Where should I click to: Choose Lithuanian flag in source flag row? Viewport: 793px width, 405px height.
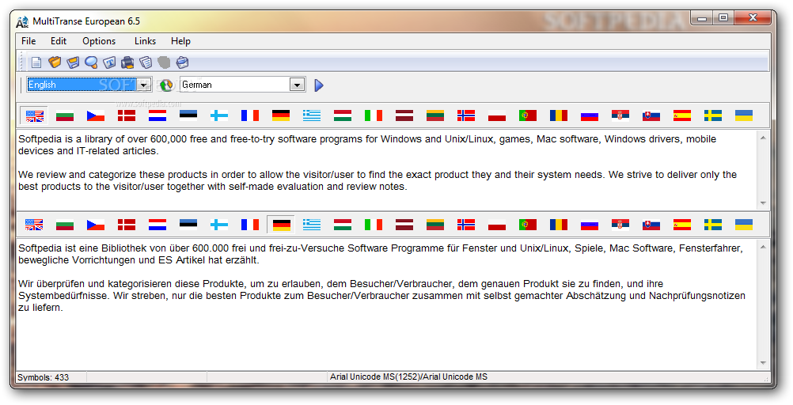click(x=435, y=115)
